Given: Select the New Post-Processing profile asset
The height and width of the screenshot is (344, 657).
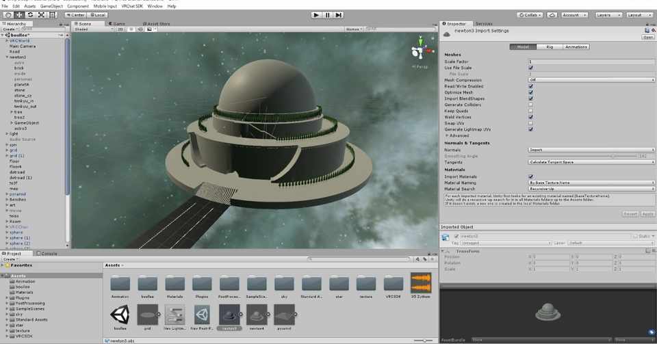Looking at the screenshot, I should [202, 315].
